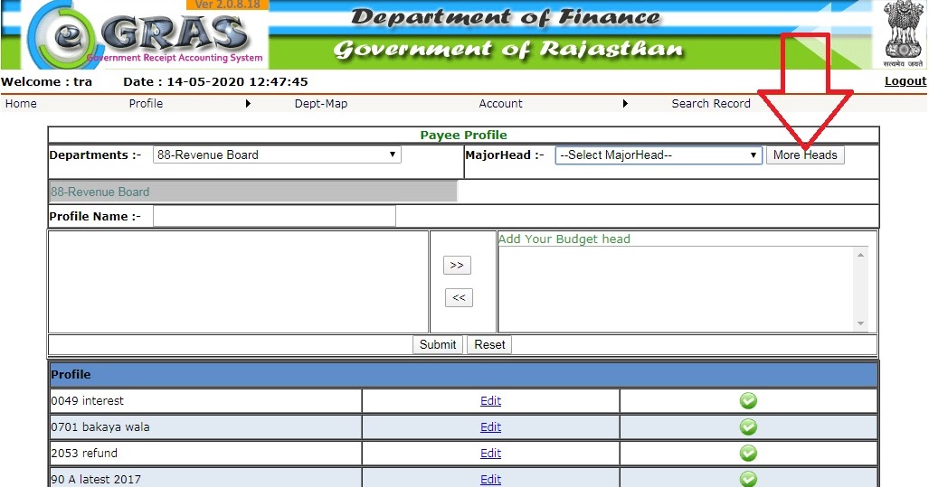Click the Profile table header
Image resolution: width=929 pixels, height=487 pixels.
[x=463, y=375]
